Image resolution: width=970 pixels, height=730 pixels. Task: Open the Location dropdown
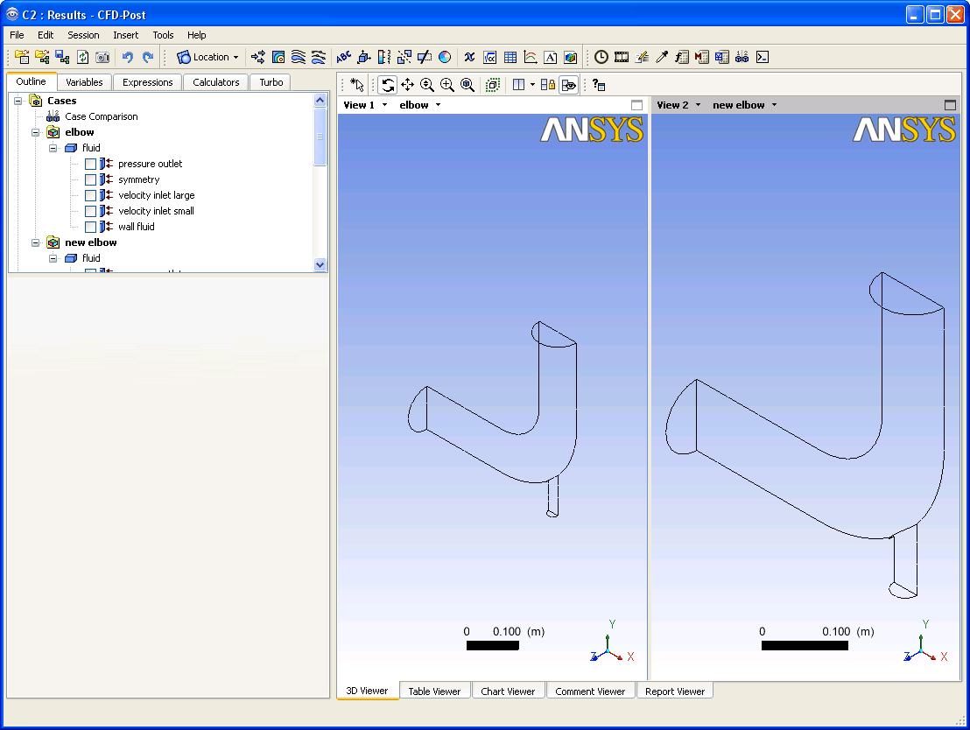[x=207, y=57]
